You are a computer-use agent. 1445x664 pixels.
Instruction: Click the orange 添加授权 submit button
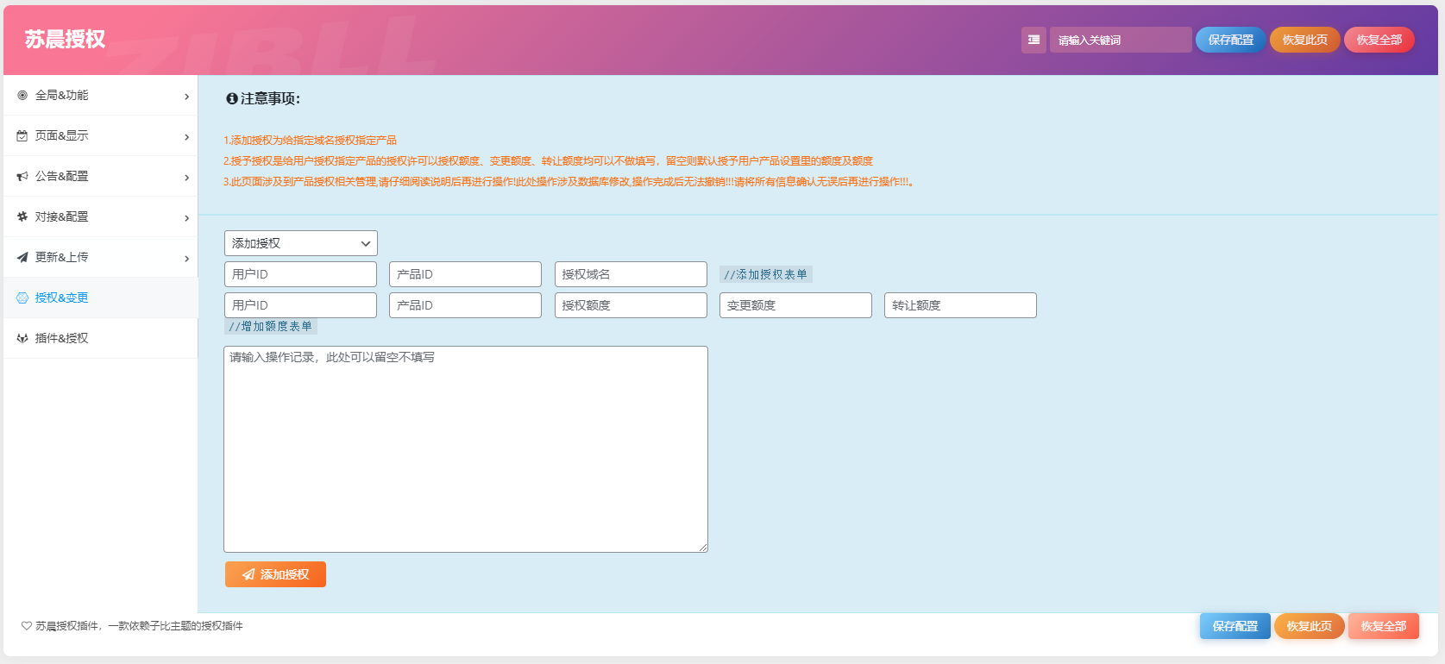[x=275, y=574]
